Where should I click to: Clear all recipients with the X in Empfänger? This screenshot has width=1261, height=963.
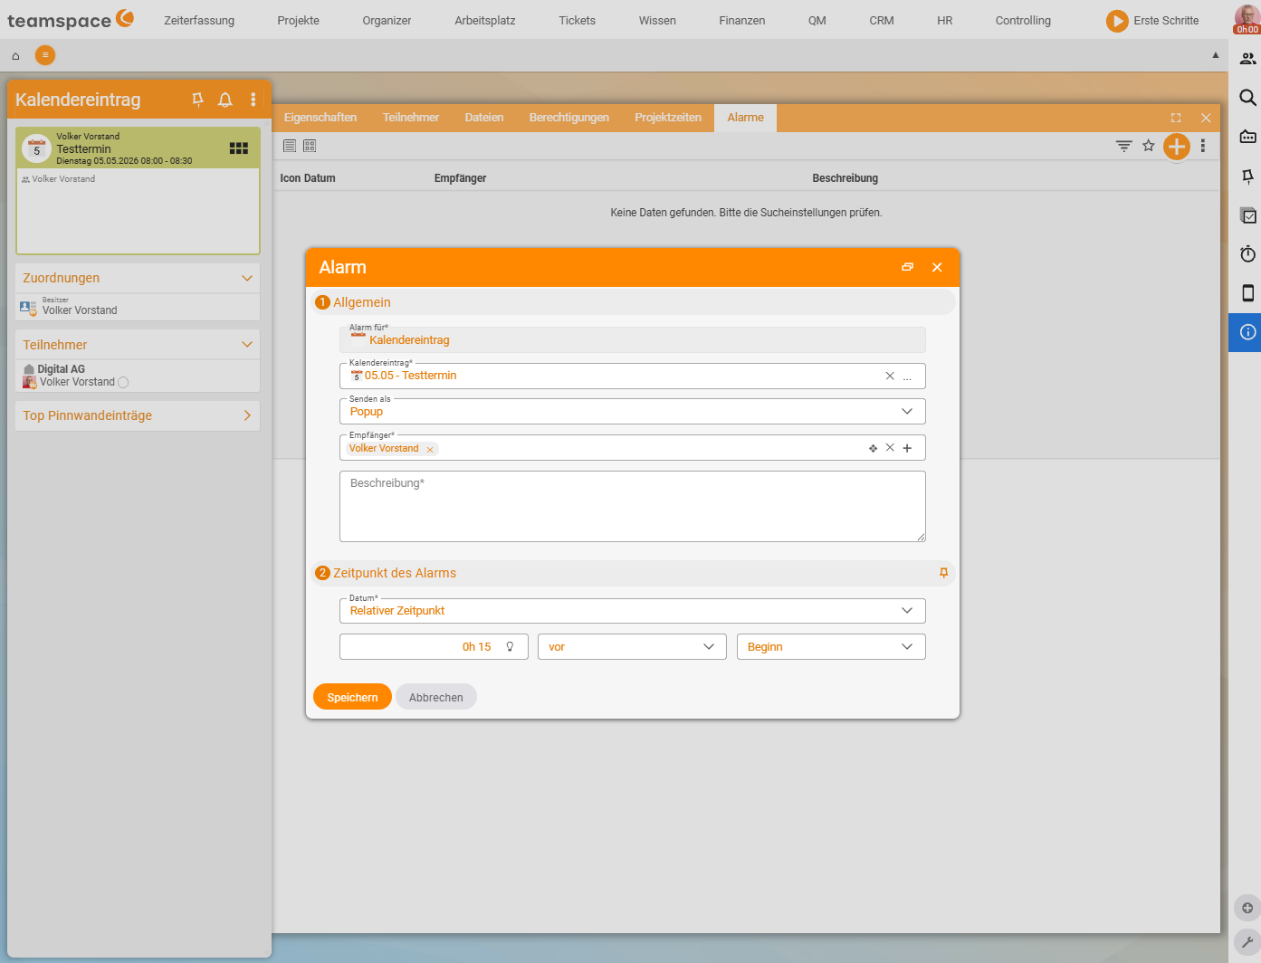890,448
